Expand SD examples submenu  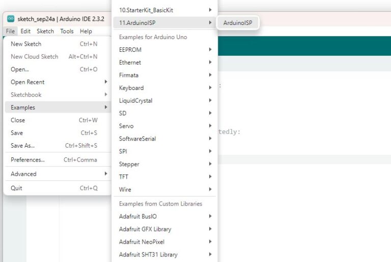click(x=164, y=113)
